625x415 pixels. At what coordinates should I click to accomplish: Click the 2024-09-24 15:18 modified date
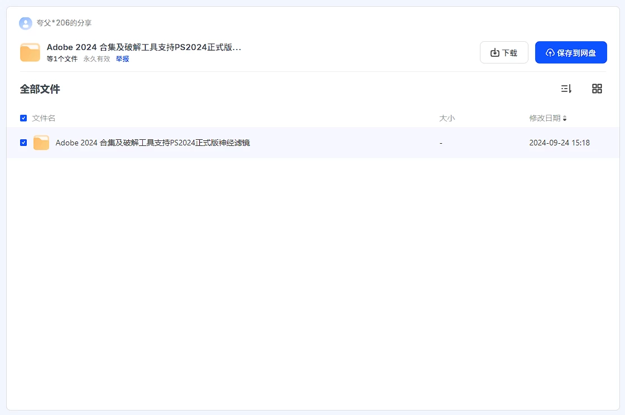point(559,143)
